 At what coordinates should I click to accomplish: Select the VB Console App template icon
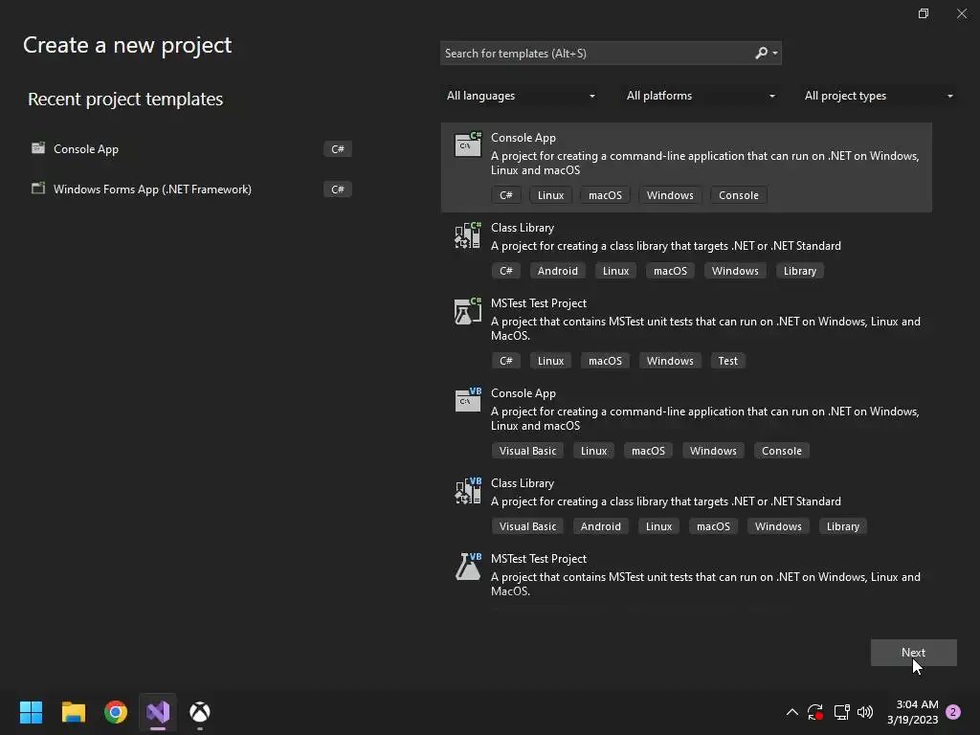click(x=467, y=400)
